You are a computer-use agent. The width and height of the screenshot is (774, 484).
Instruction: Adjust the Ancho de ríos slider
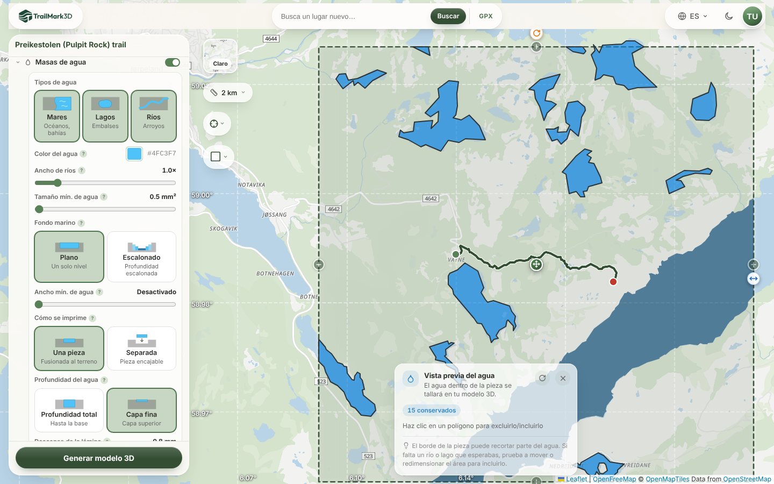tap(105, 183)
